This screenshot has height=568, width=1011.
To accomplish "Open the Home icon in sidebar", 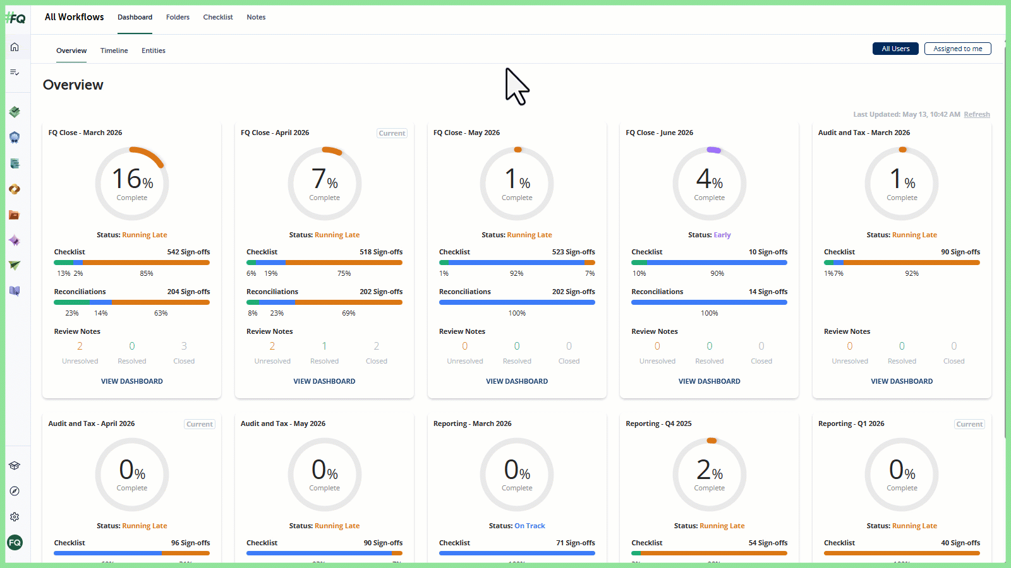I will (15, 47).
